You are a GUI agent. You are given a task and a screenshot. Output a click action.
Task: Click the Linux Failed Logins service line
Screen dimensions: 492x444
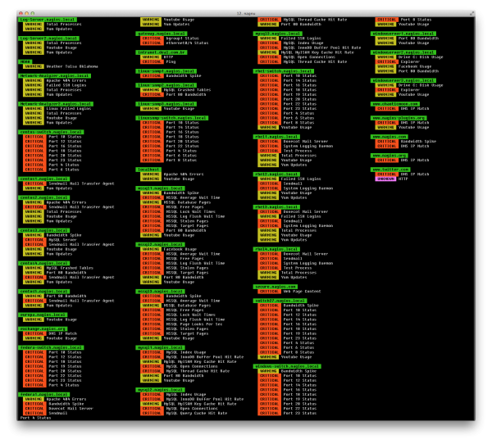pos(69,109)
